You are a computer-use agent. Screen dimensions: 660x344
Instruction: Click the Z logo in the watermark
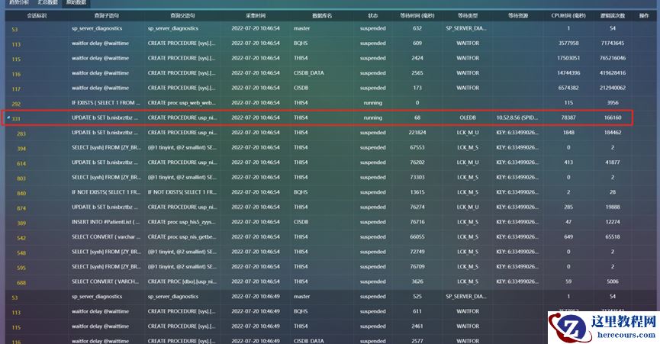[x=566, y=328]
